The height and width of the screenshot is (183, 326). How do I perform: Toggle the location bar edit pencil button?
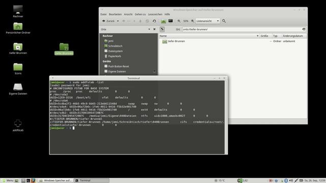tap(162, 29)
